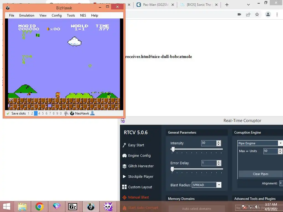The height and width of the screenshot is (212, 283).
Task: Click the Manual Blast crosshair icon
Action: click(124, 197)
